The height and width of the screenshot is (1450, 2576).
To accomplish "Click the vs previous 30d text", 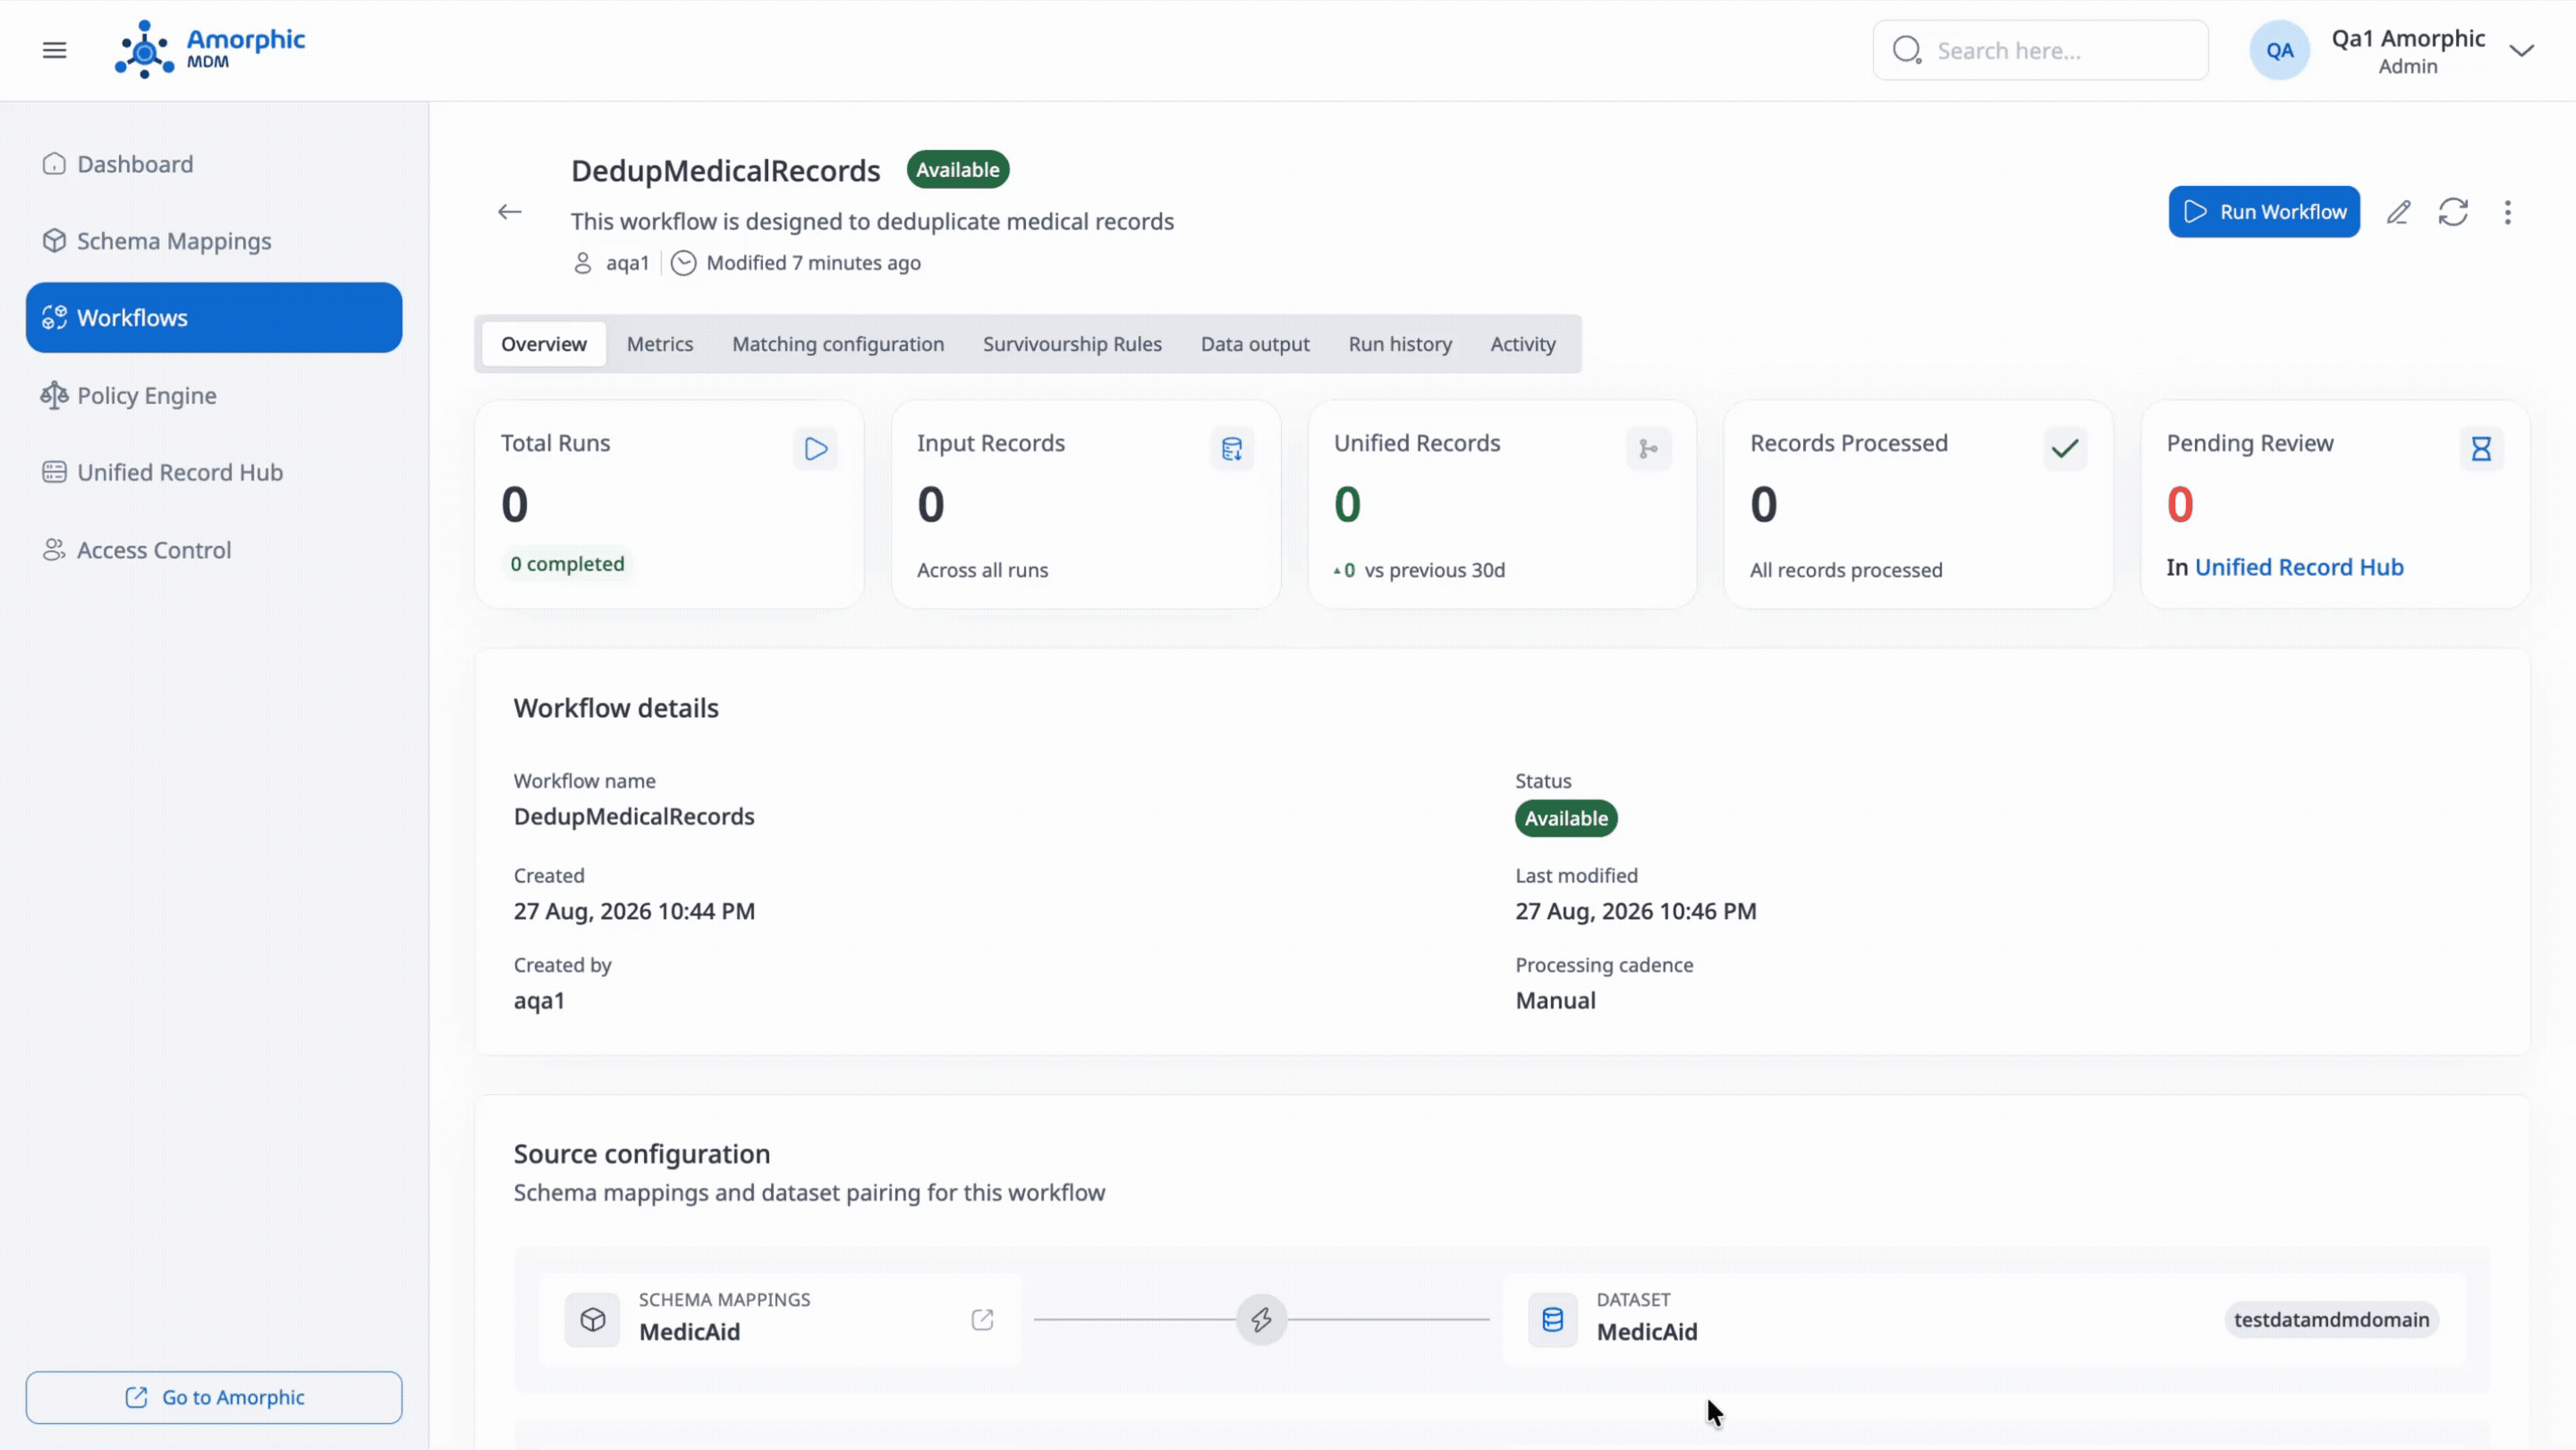I will click(1434, 569).
